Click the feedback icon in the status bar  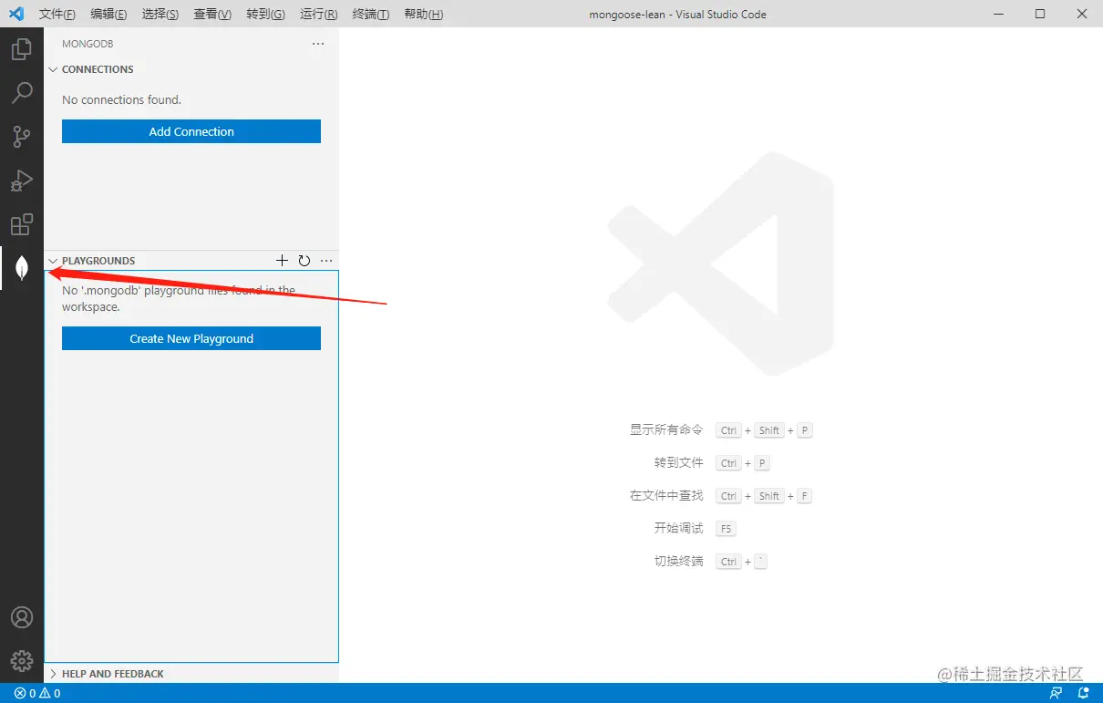pyautogui.click(x=1057, y=693)
